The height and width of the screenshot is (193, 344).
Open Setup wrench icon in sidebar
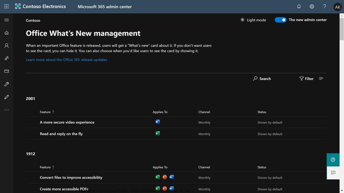tap(7, 84)
